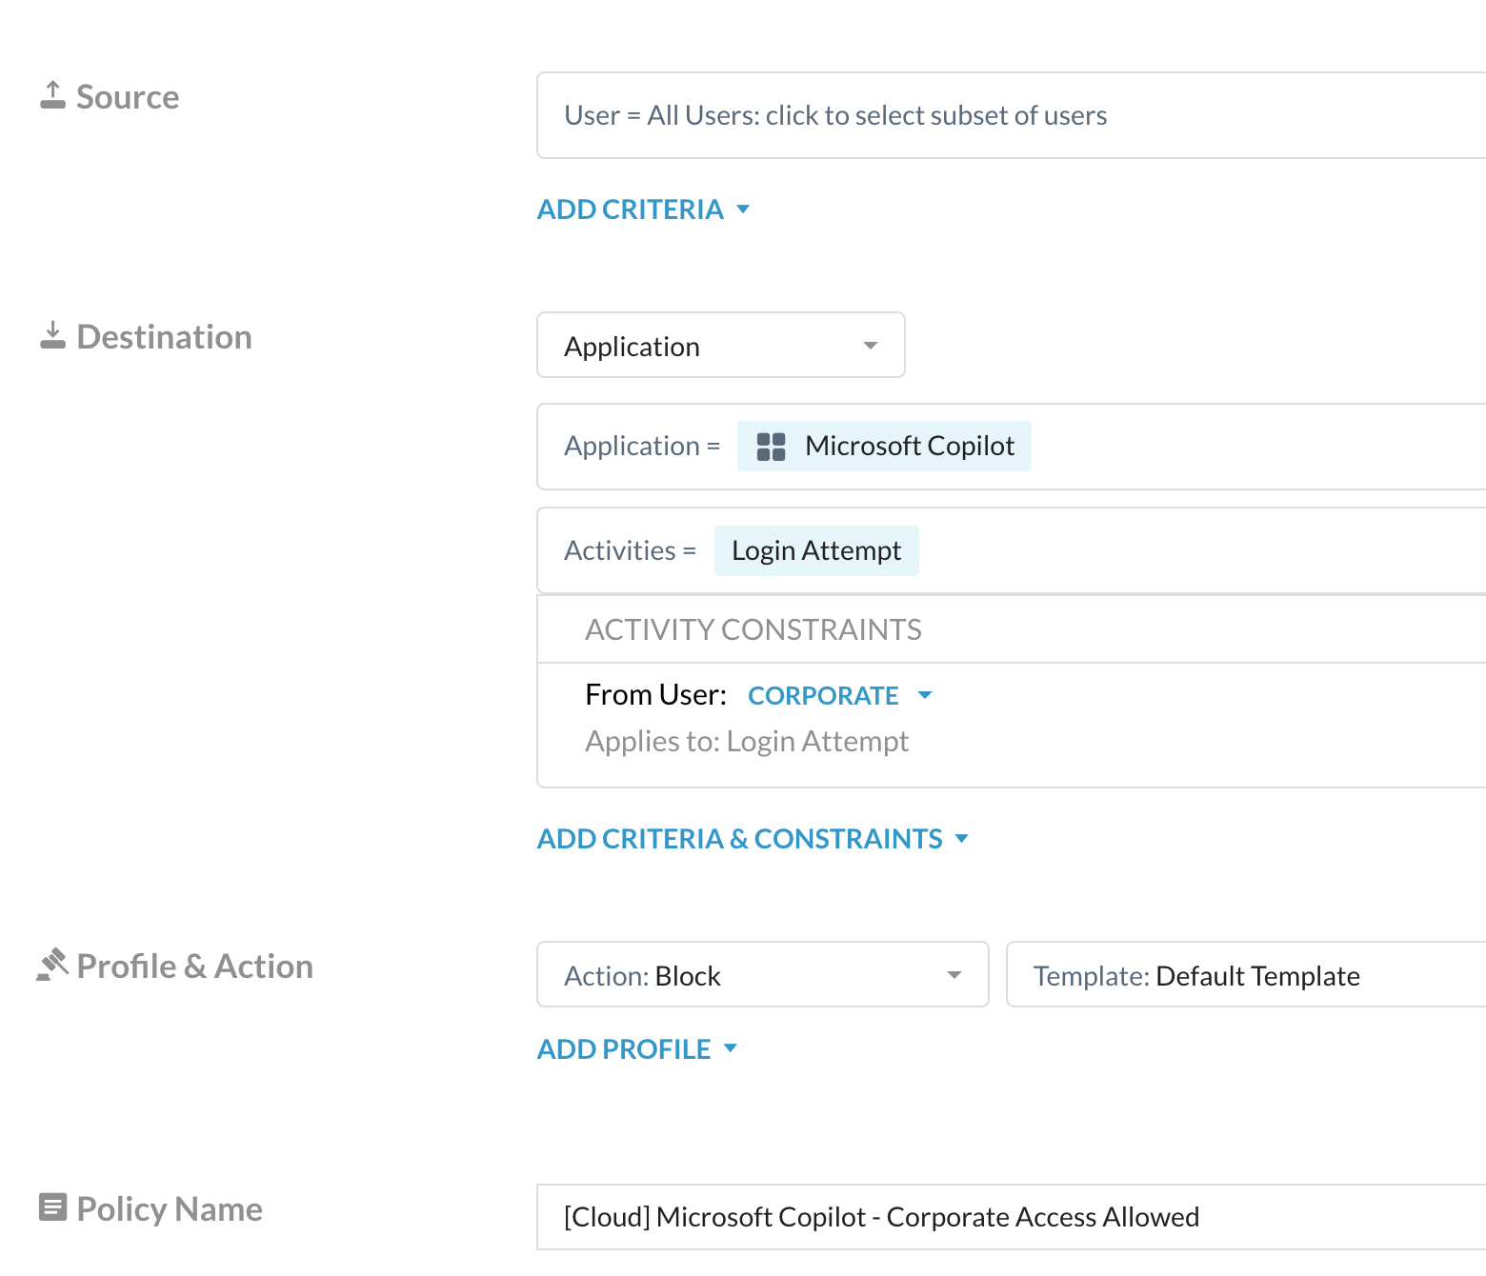The height and width of the screenshot is (1276, 1486).
Task: Select the Template: Default Template field
Action: 1246,975
